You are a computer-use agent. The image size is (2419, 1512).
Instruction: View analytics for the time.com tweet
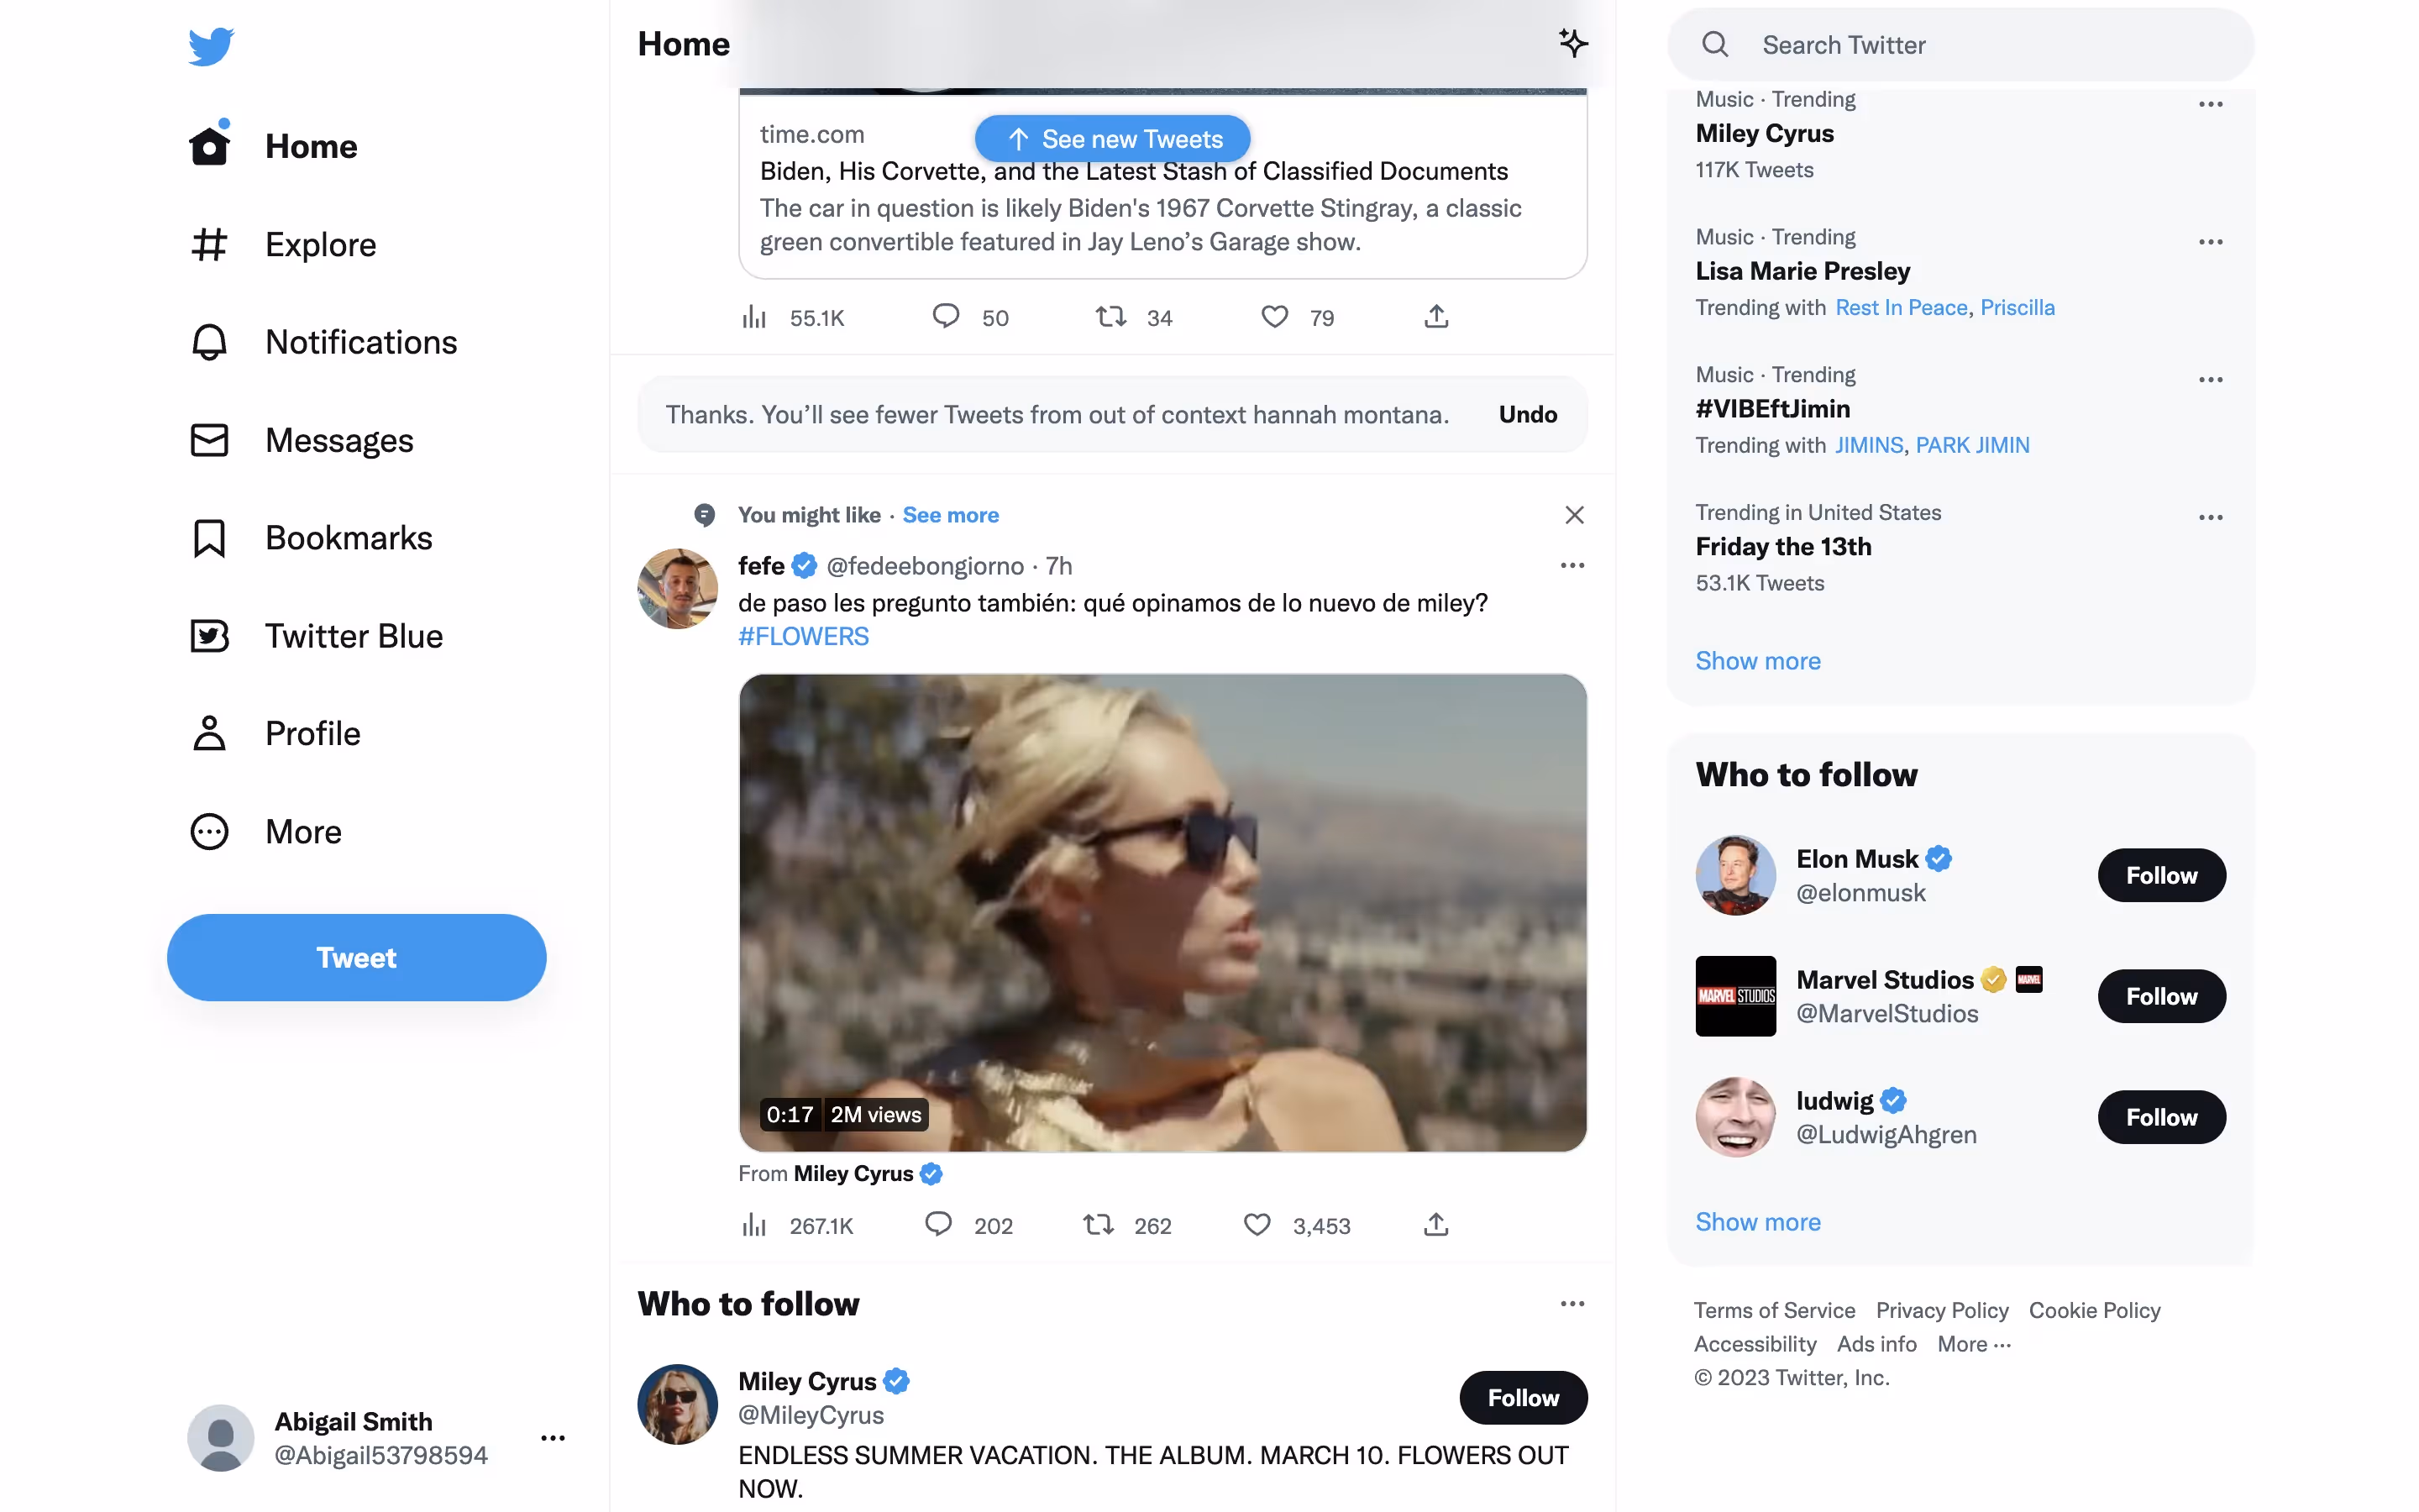[x=755, y=317]
